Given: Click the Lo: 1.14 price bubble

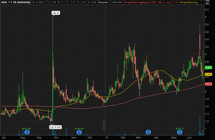Looking at the screenshot, I should point(55,127).
